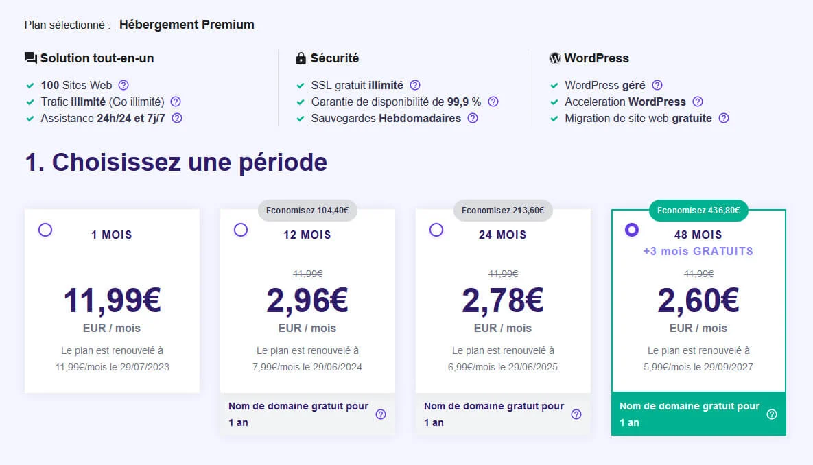Select the 24 MOIS radio option
The width and height of the screenshot is (813, 465).
pos(436,230)
